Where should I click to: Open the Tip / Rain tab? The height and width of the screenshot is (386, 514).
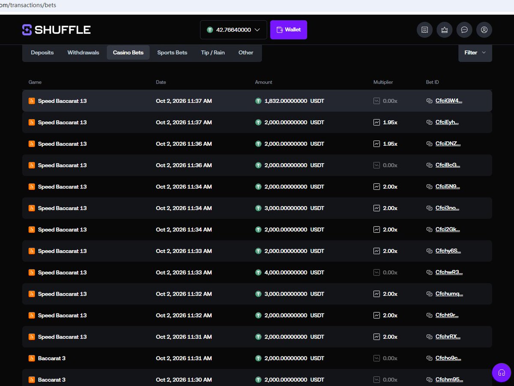[213, 53]
